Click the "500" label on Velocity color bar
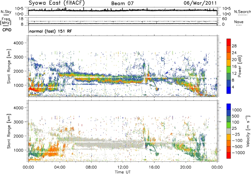The image size is (251, 174). [x=236, y=116]
